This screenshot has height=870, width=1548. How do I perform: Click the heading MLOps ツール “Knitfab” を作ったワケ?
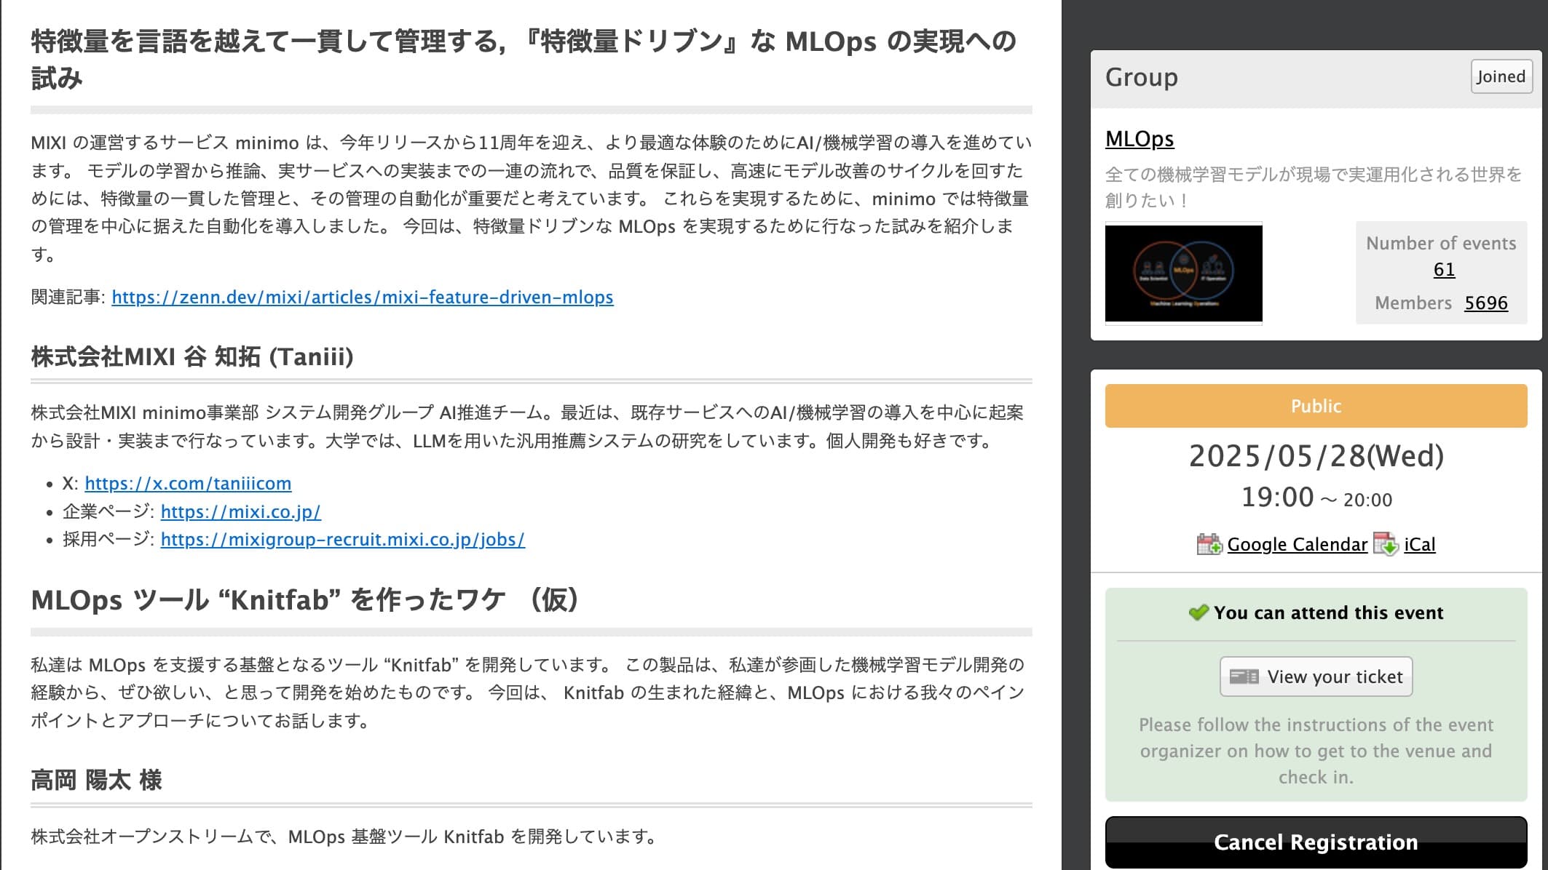pos(305,600)
